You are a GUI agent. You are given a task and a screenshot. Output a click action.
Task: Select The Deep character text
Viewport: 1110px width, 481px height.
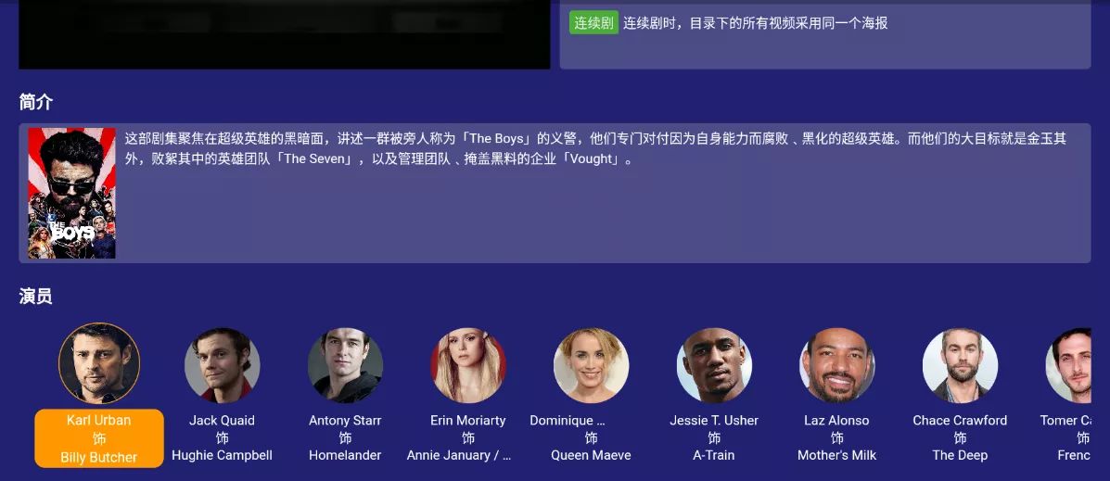pyautogui.click(x=961, y=456)
